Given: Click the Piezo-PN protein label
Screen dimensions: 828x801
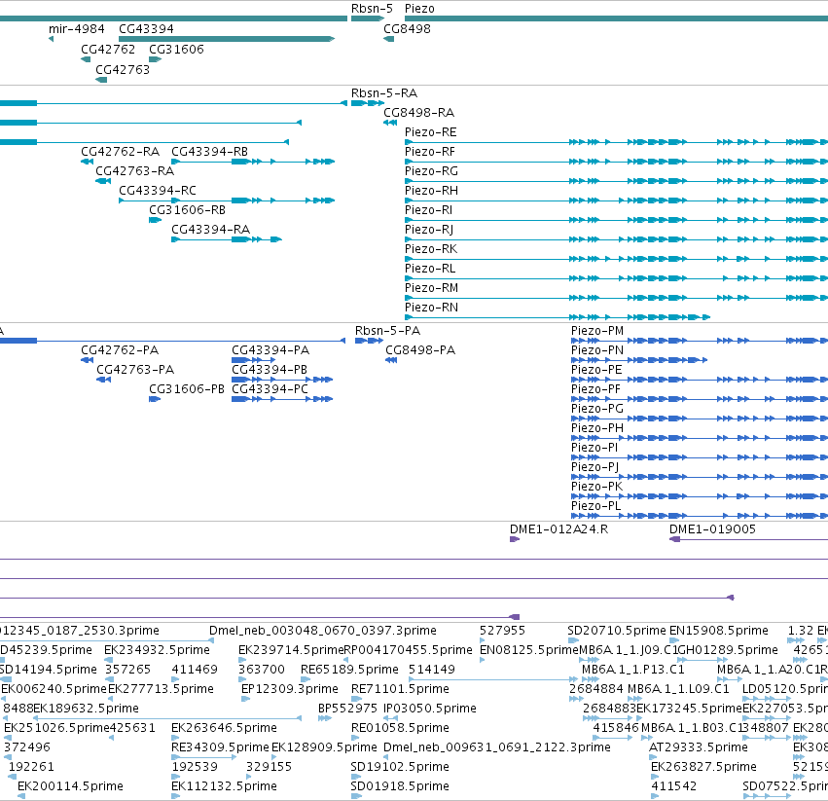Looking at the screenshot, I should click(x=597, y=350).
